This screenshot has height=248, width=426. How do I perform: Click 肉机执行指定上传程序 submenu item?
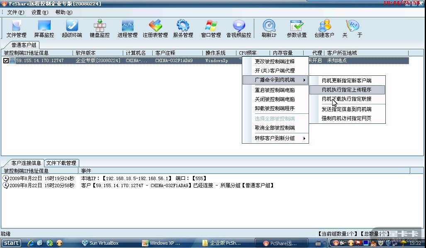[x=347, y=90]
